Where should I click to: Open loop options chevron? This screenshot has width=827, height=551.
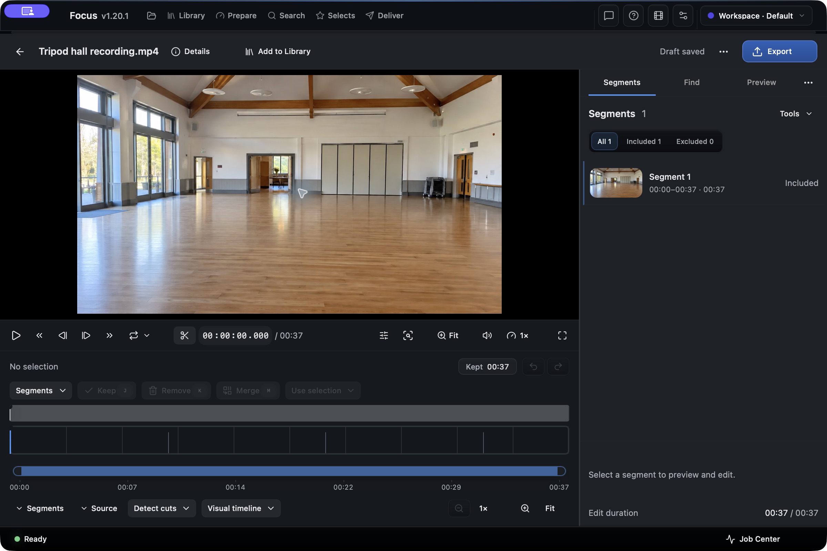tap(147, 335)
